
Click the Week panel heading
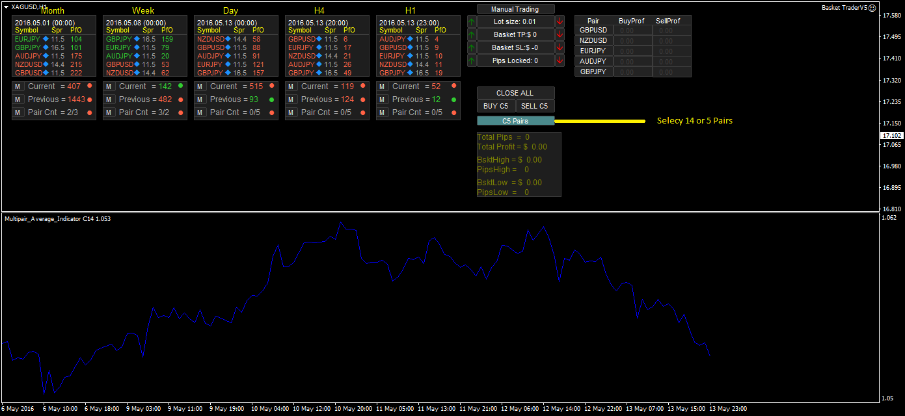point(143,10)
